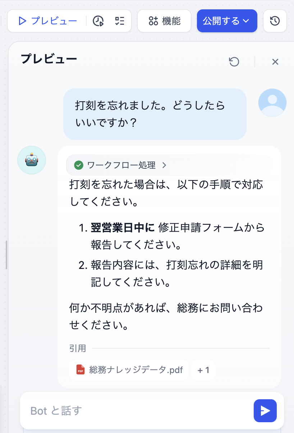Click the user avatar icon
Viewport: 294px width, 433px height.
pos(272,103)
